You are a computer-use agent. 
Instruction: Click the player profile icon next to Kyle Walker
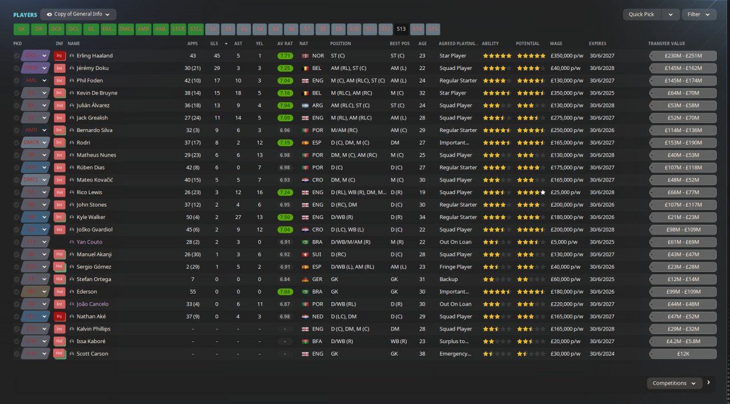click(72, 217)
